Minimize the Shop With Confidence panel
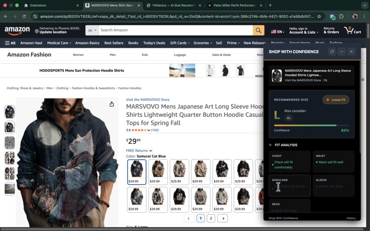 [x=342, y=52]
